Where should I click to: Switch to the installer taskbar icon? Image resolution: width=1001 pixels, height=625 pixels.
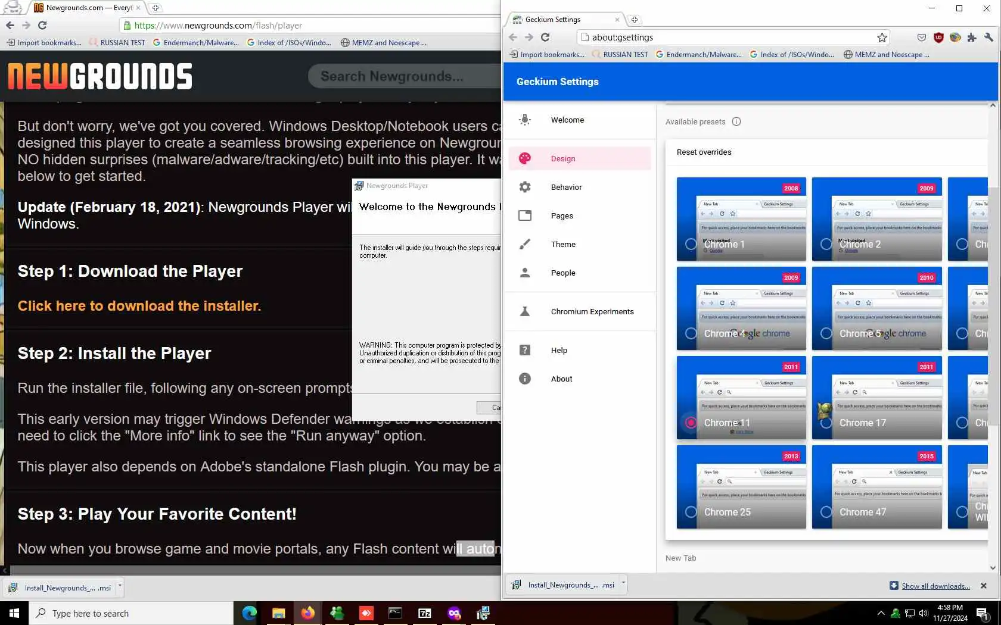point(483,613)
